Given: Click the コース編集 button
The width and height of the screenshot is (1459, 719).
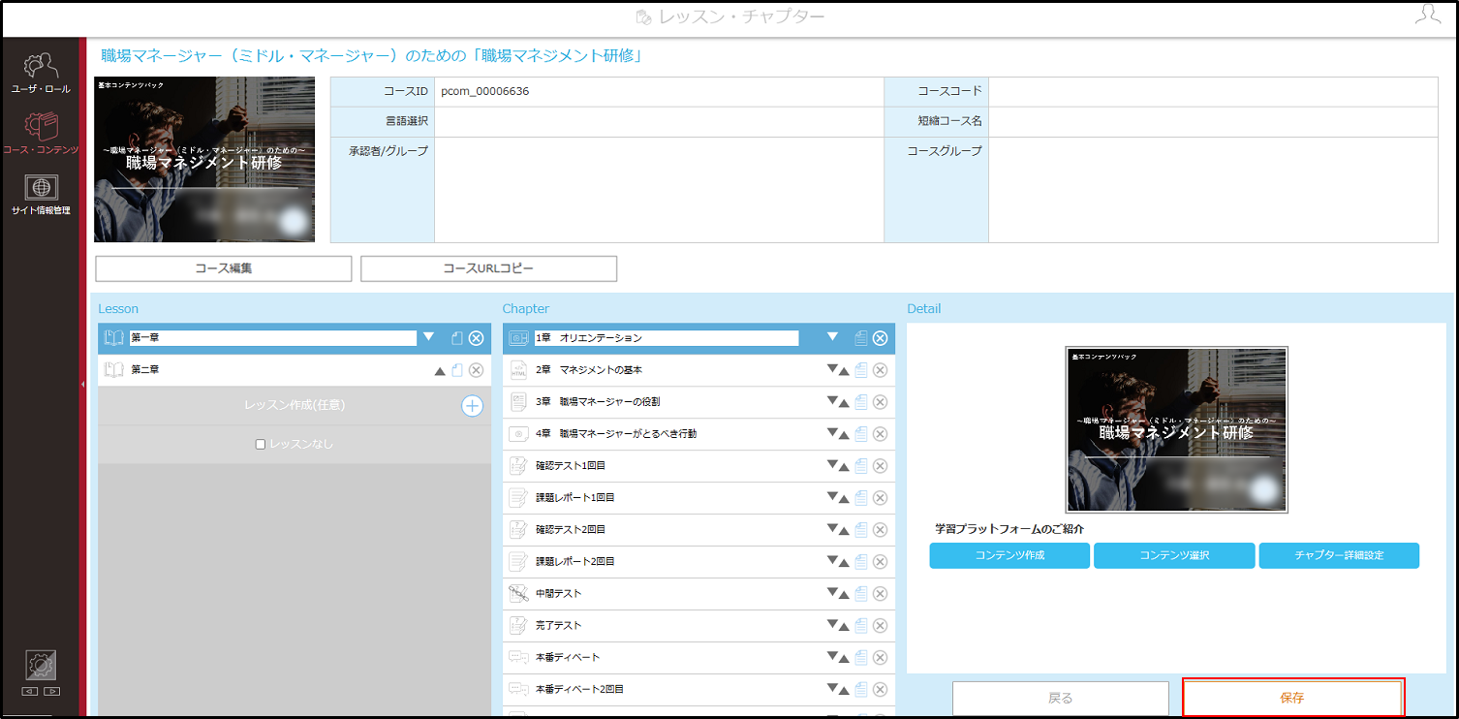Looking at the screenshot, I should pos(224,268).
